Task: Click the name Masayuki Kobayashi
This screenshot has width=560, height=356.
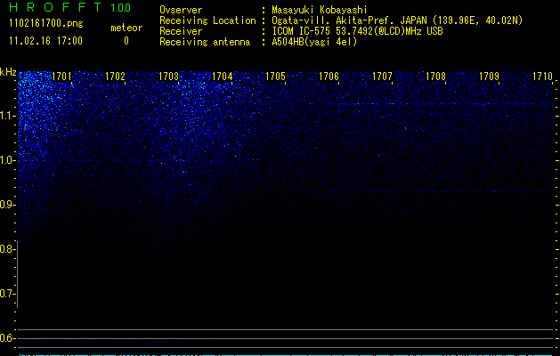Action: tap(320, 10)
